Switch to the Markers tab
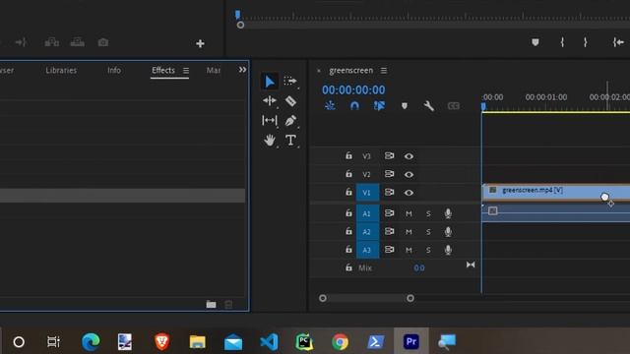 click(x=214, y=70)
